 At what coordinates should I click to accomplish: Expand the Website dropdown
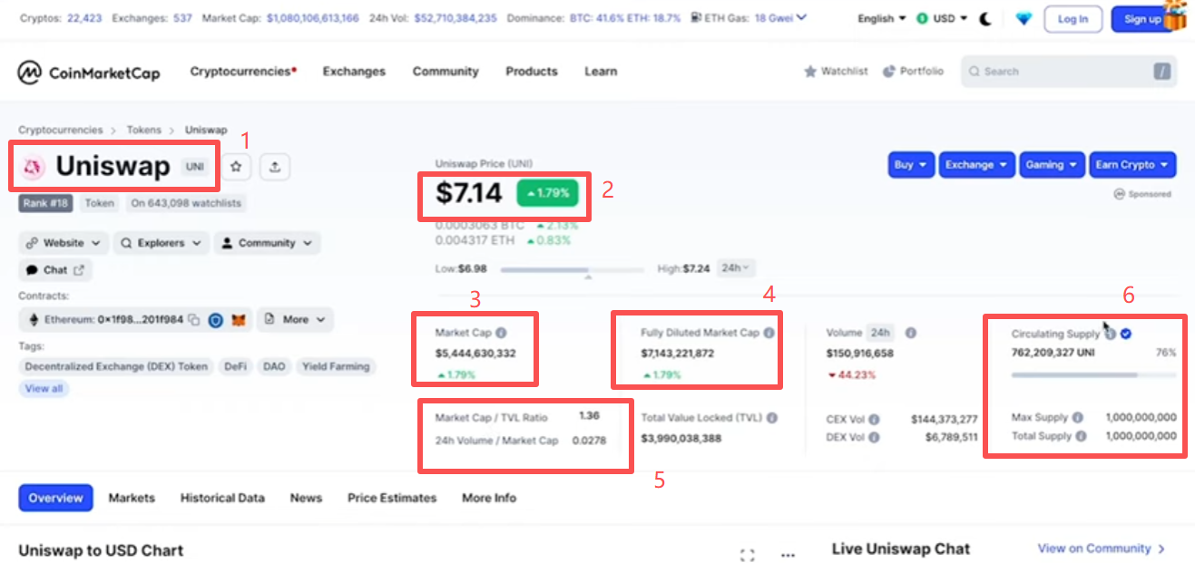[x=63, y=243]
